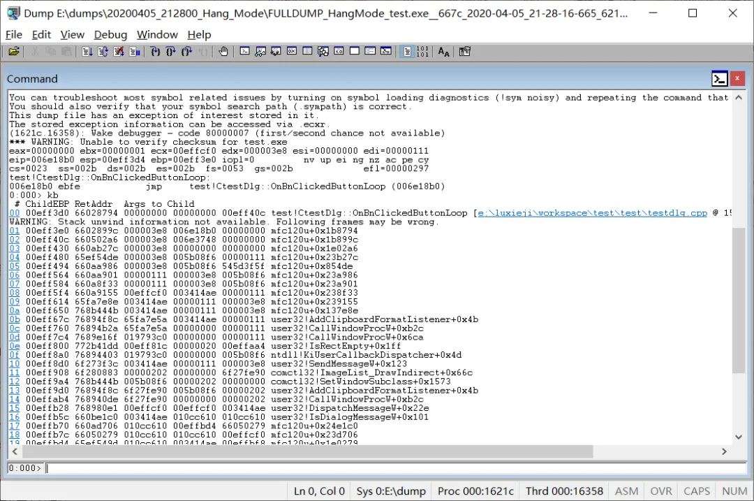Image resolution: width=754 pixels, height=501 pixels.
Task: Close the Command pane with red X
Action: tap(738, 78)
